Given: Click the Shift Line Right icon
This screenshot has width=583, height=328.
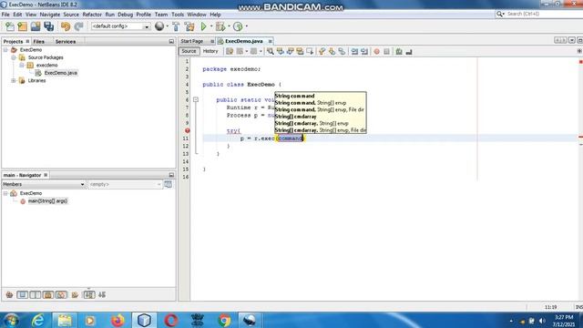Looking at the screenshot, I should pos(364,52).
